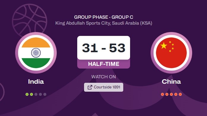Click the China flag icon
The height and width of the screenshot is (116, 207).
171,53
